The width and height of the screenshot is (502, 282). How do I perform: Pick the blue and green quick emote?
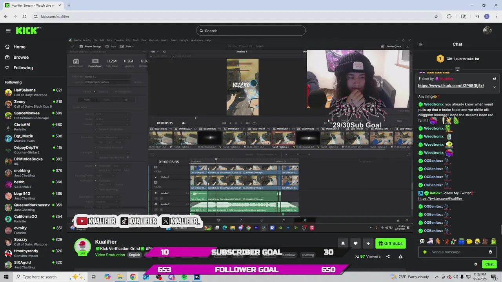pyautogui.click(x=462, y=242)
